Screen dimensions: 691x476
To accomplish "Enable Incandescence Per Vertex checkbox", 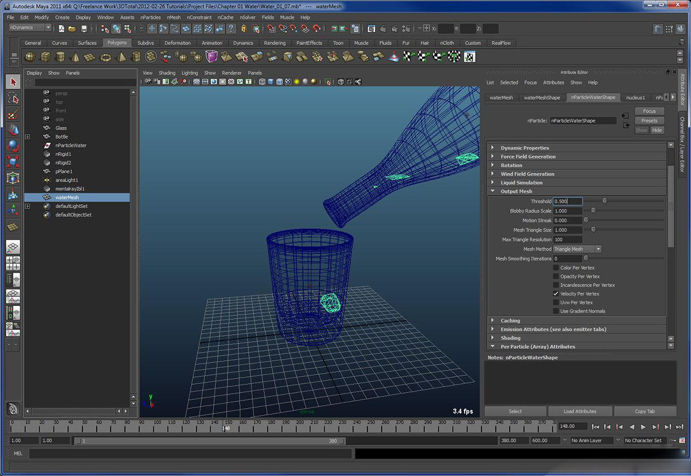I will click(556, 285).
